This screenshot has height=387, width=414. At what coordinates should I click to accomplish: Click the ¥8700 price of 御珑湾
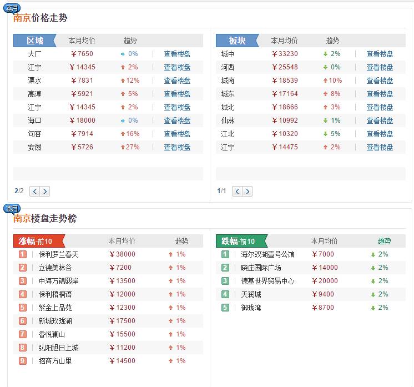323,308
